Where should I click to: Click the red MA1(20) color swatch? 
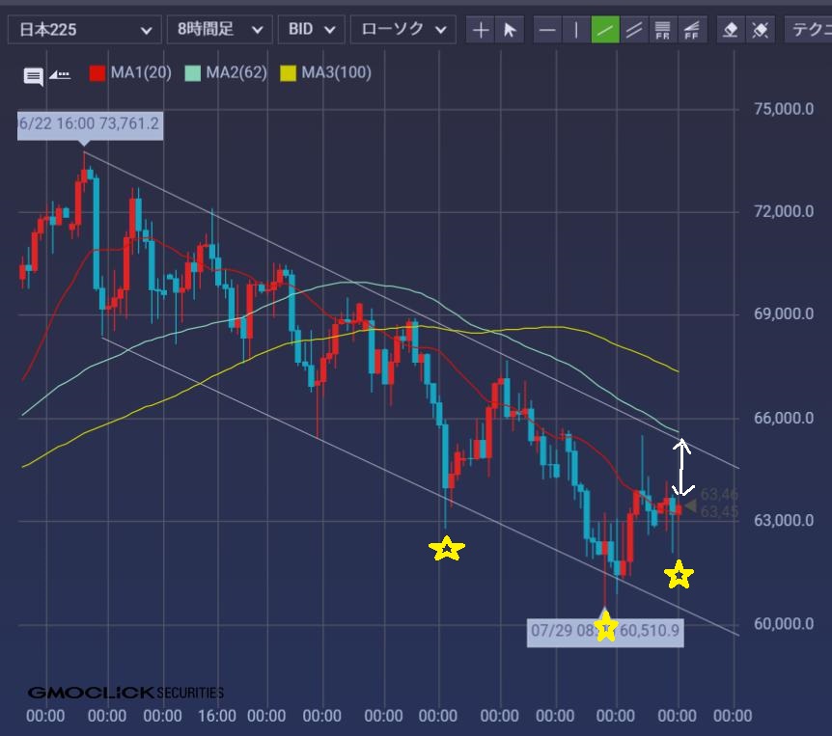tap(97, 72)
